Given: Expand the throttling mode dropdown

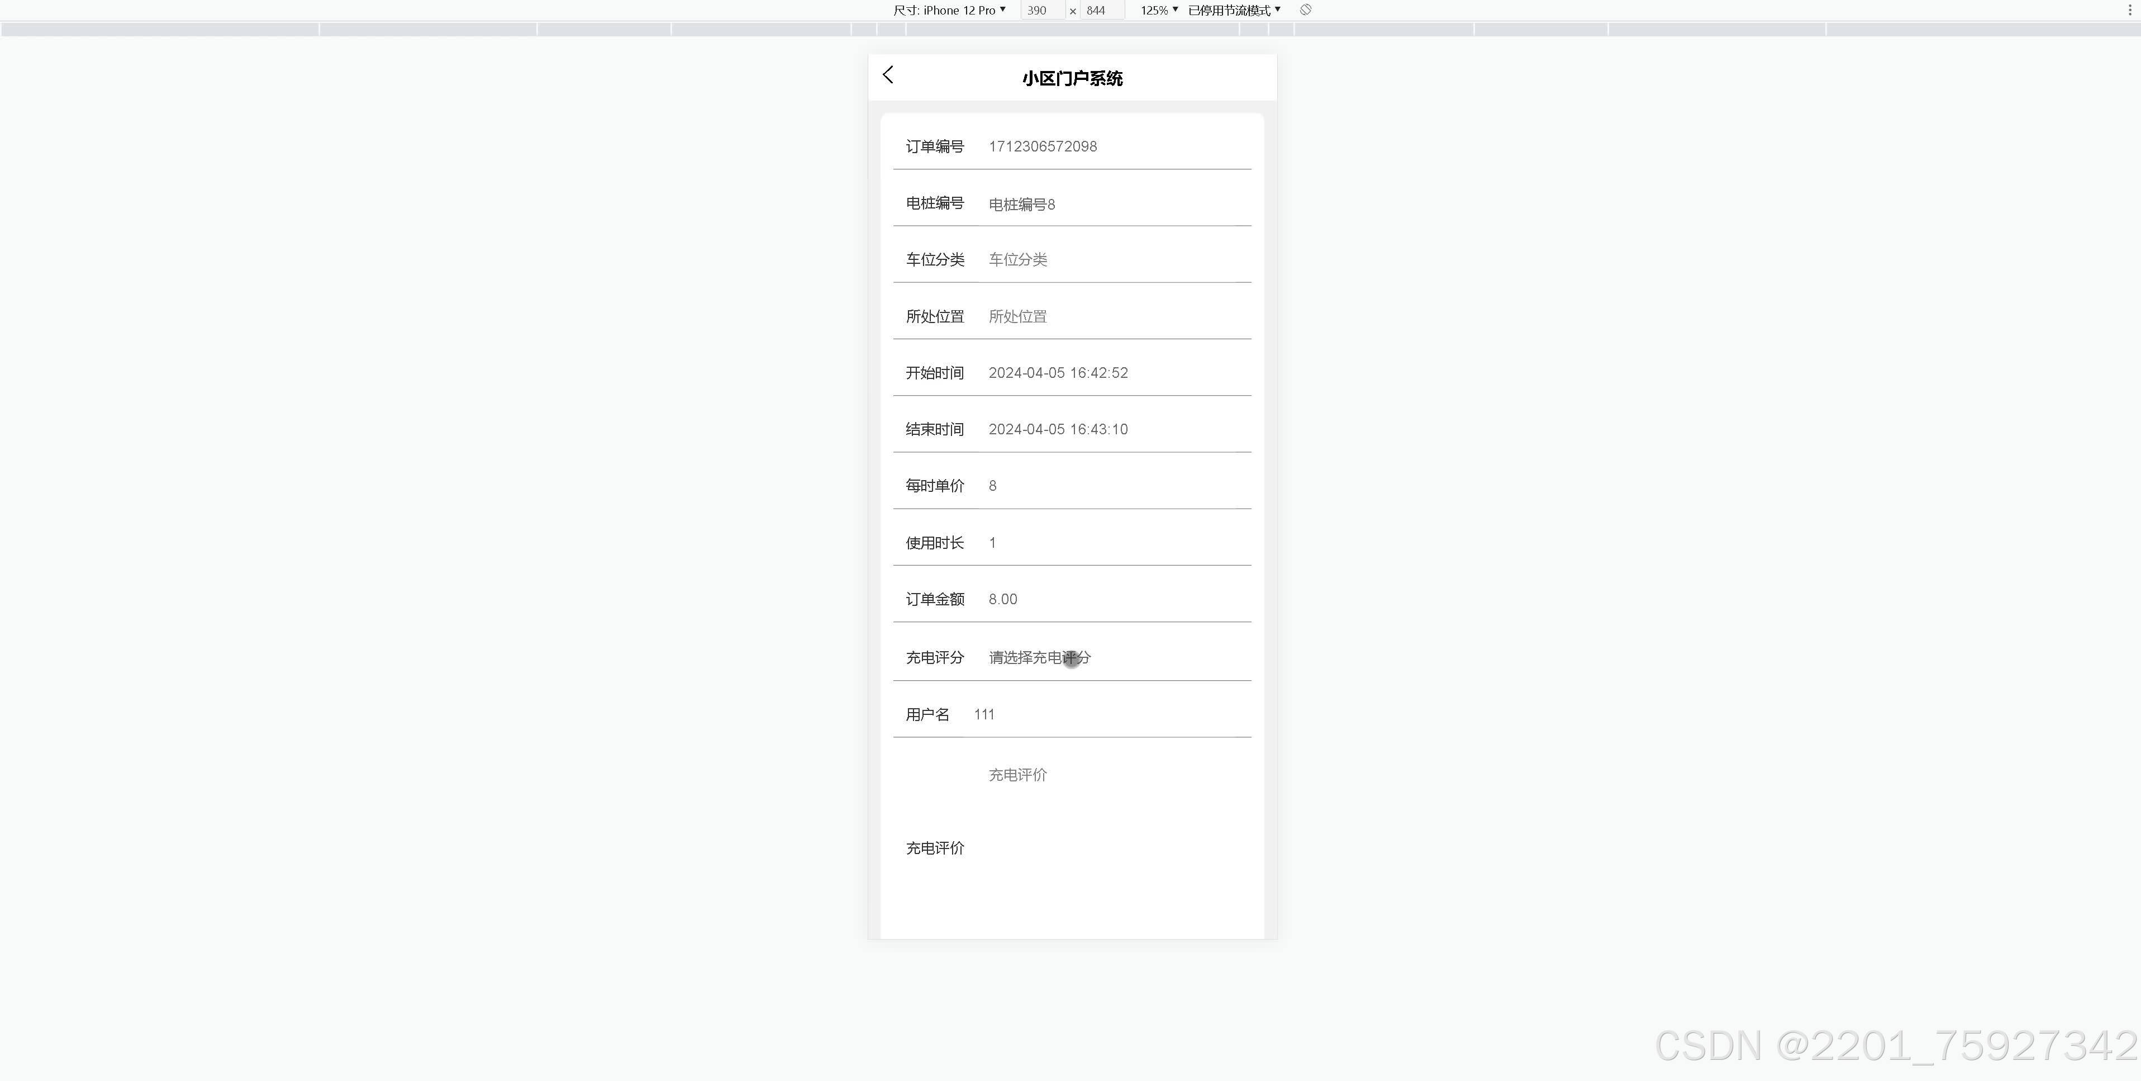Looking at the screenshot, I should 1234,10.
